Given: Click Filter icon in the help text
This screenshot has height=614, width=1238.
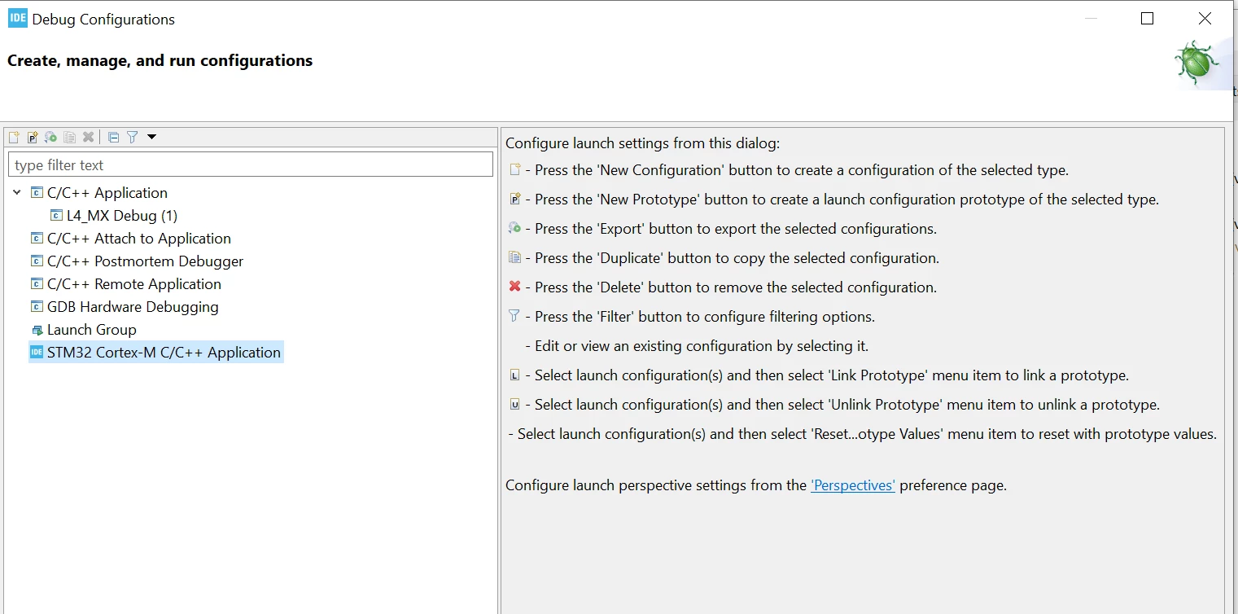Looking at the screenshot, I should pos(514,316).
